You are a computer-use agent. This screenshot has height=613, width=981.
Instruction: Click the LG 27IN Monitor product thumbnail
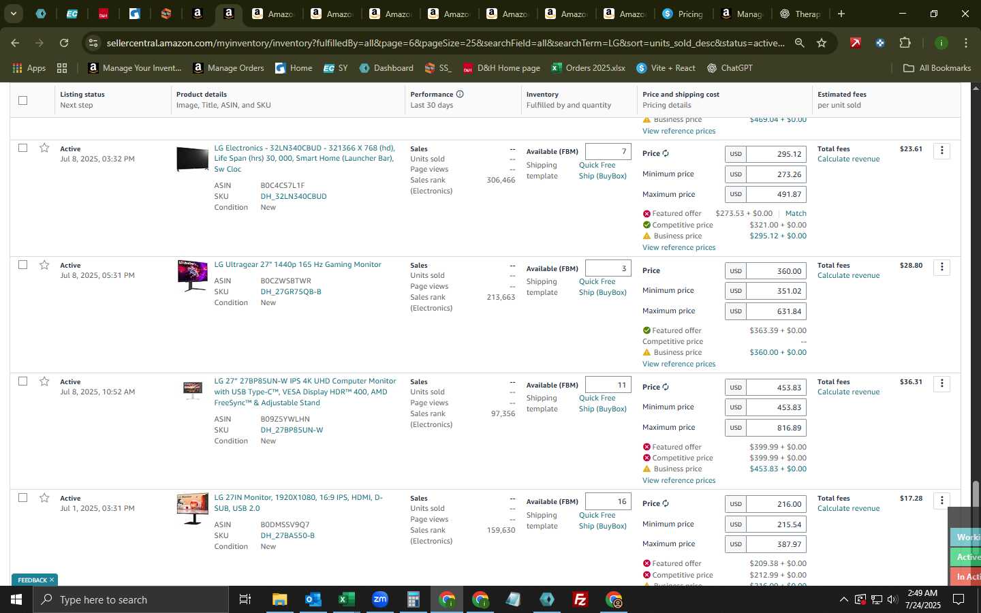193,509
